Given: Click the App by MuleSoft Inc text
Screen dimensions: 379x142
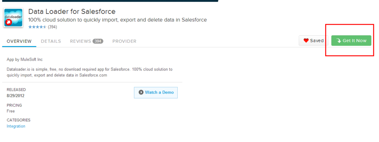Looking at the screenshot, I should 25,59.
